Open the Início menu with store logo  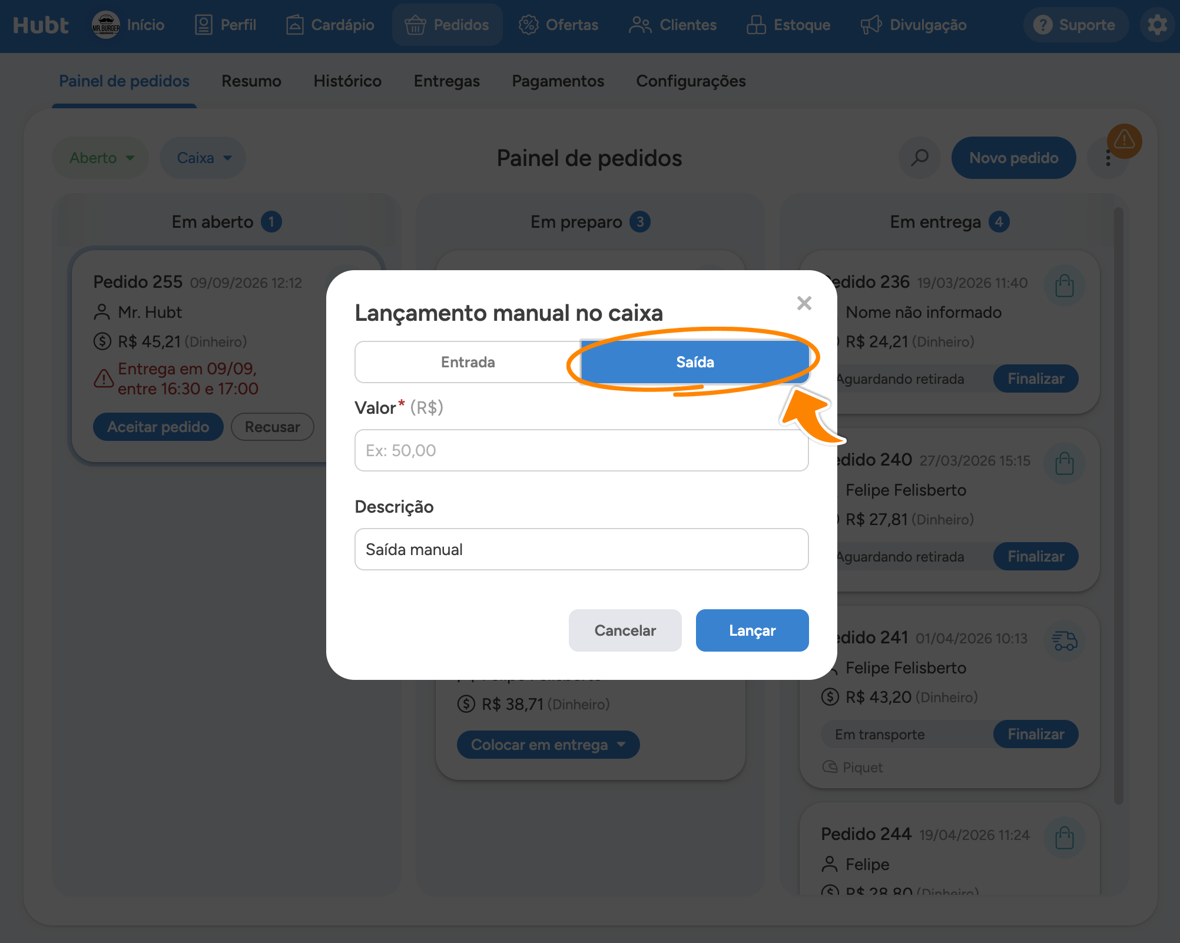click(128, 25)
